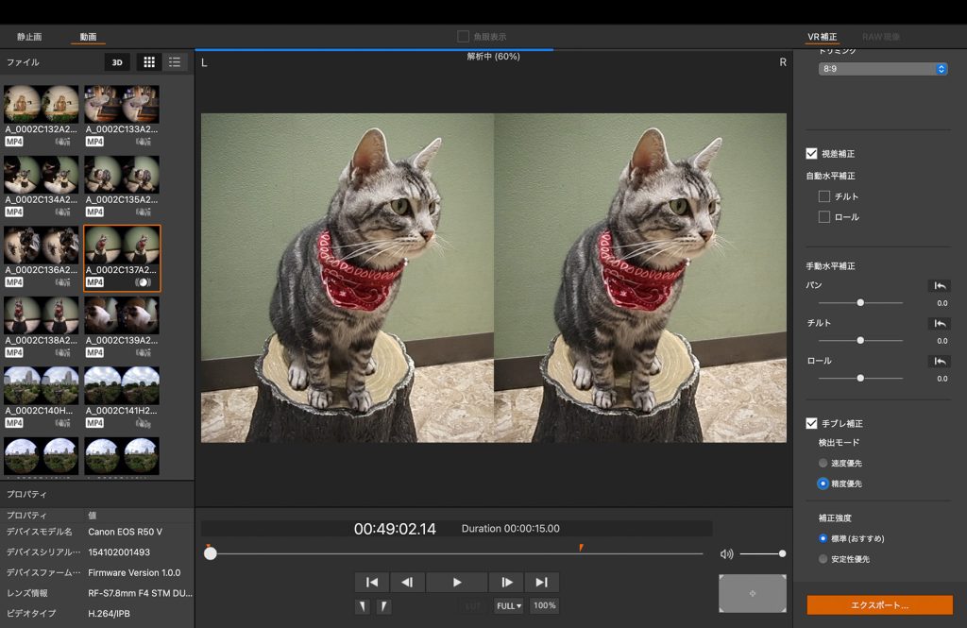
Task: Enable チルト auto horizontal correction
Action: click(824, 196)
